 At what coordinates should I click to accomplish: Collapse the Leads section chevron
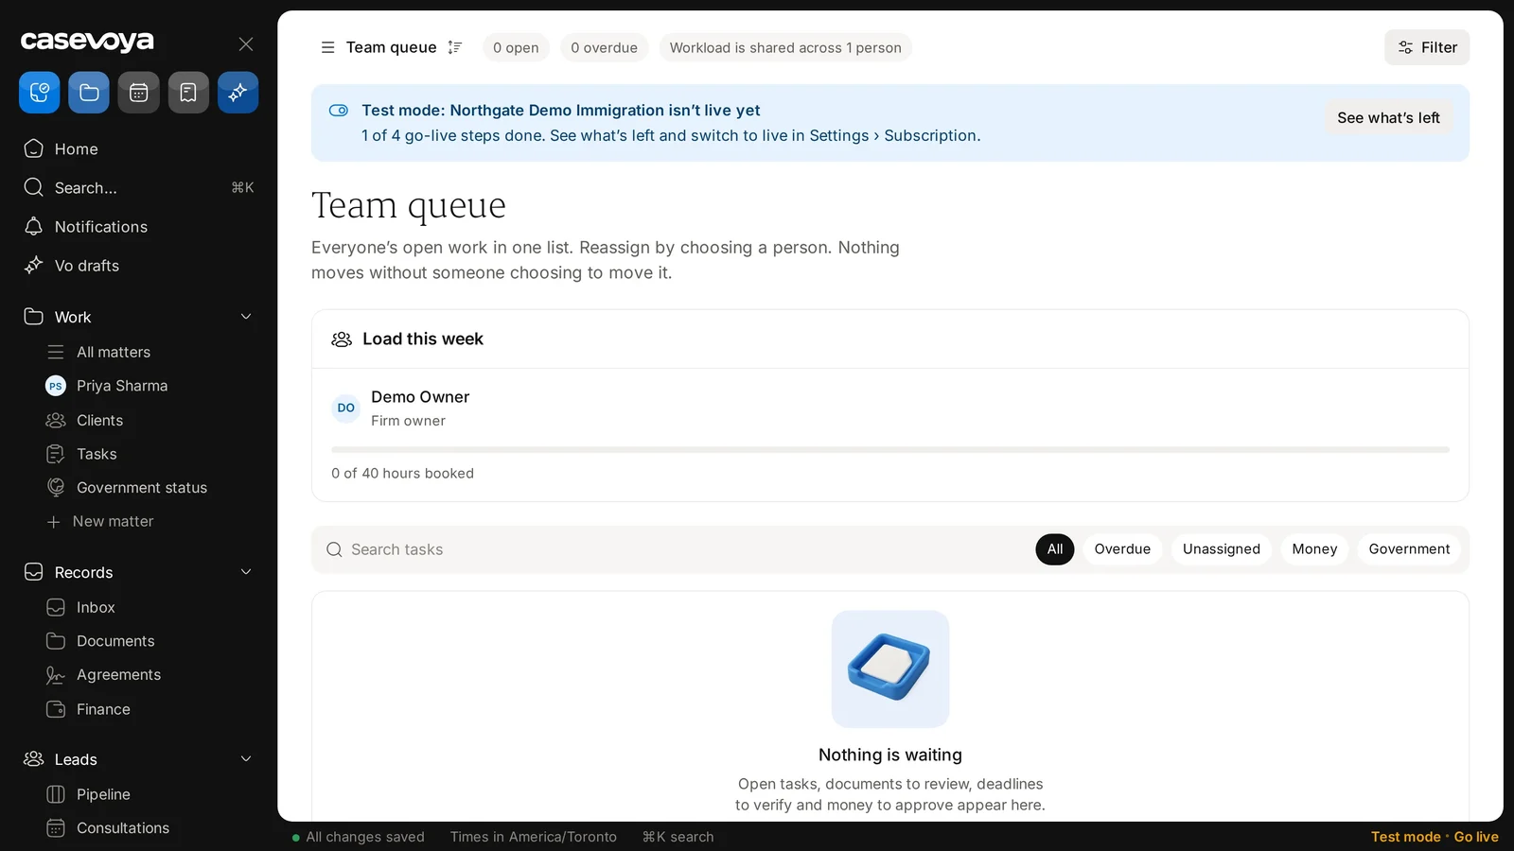click(246, 759)
